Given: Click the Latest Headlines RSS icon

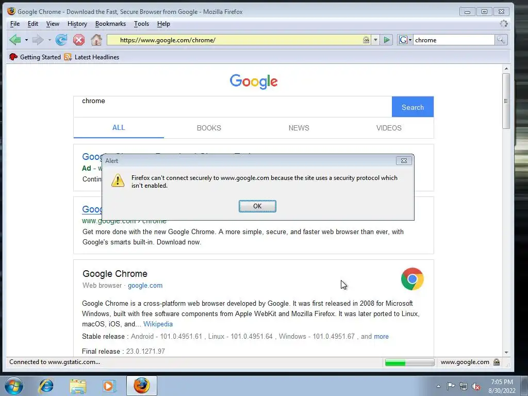Looking at the screenshot, I should [x=68, y=57].
